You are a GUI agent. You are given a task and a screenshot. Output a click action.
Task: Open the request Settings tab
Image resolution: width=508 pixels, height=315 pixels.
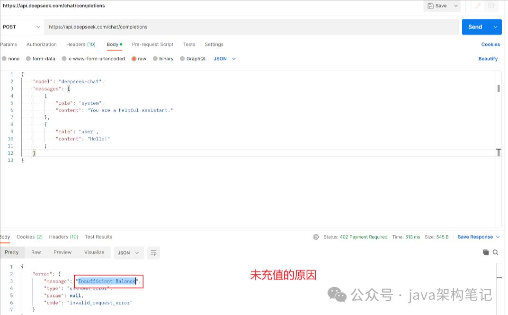click(x=214, y=44)
